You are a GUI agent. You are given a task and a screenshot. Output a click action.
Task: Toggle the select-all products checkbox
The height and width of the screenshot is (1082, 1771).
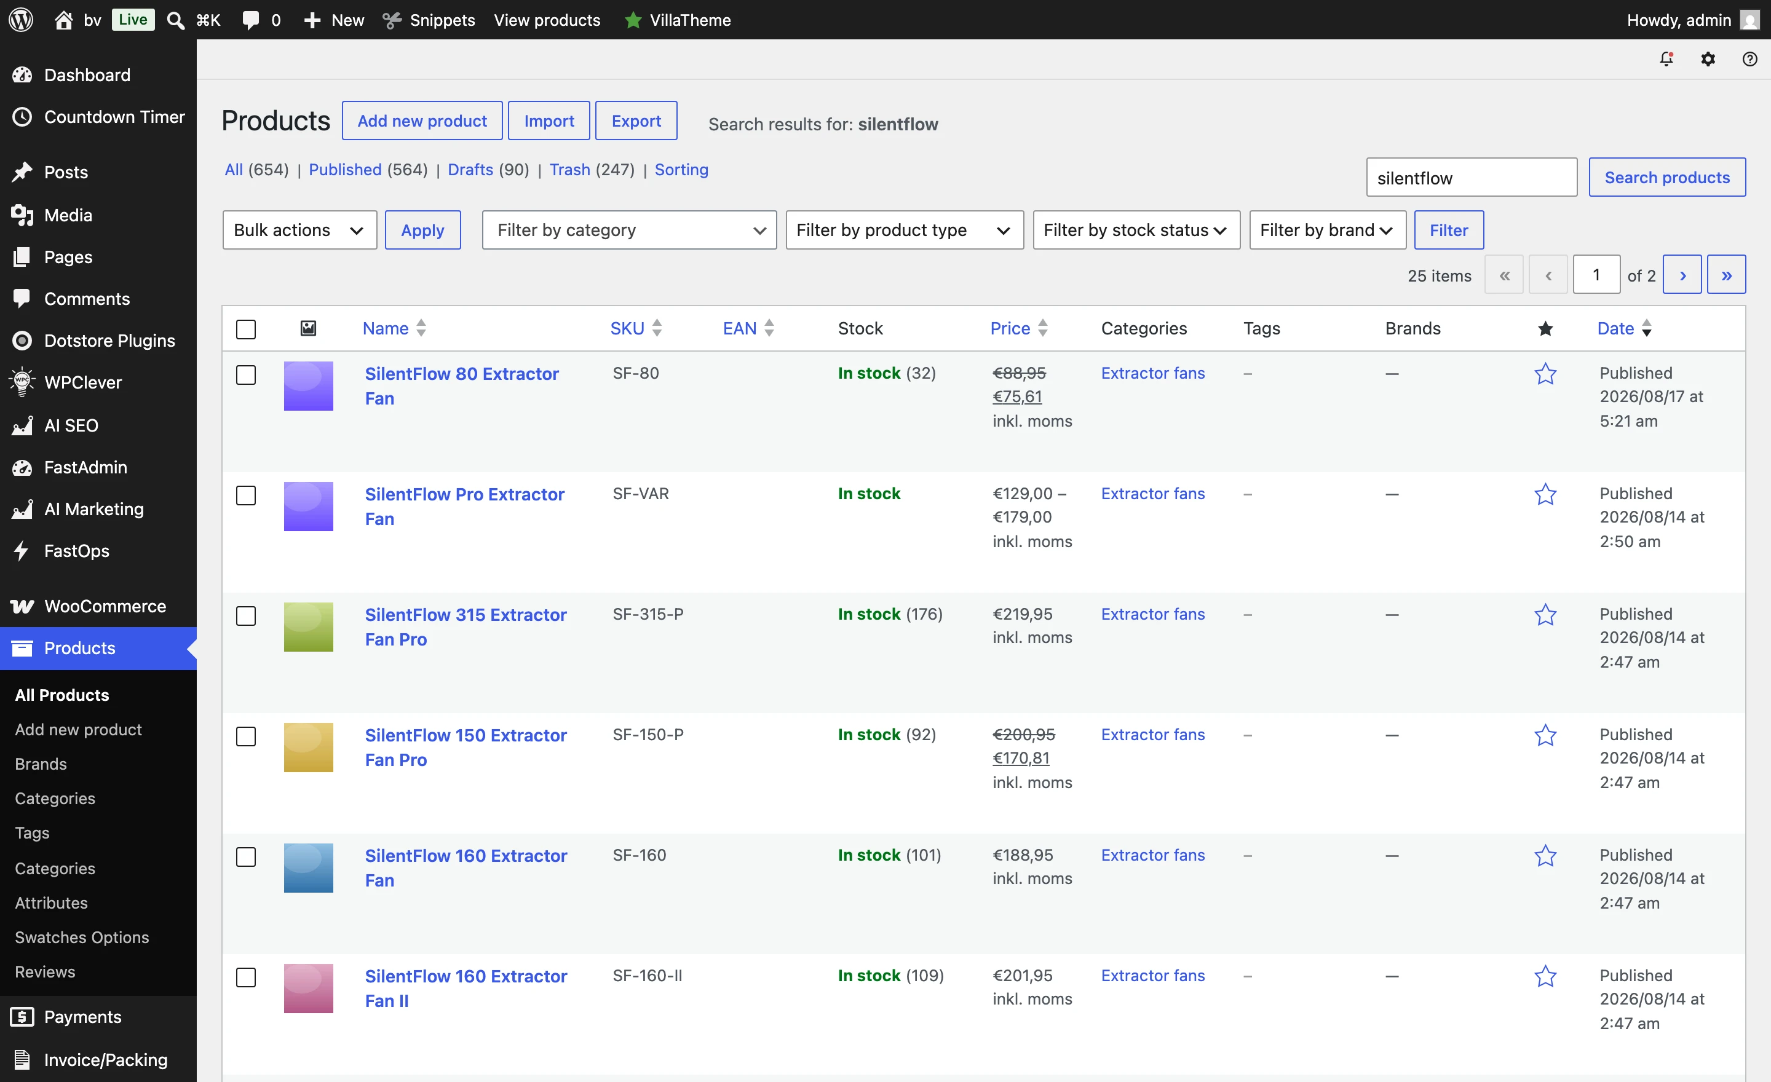(x=246, y=329)
